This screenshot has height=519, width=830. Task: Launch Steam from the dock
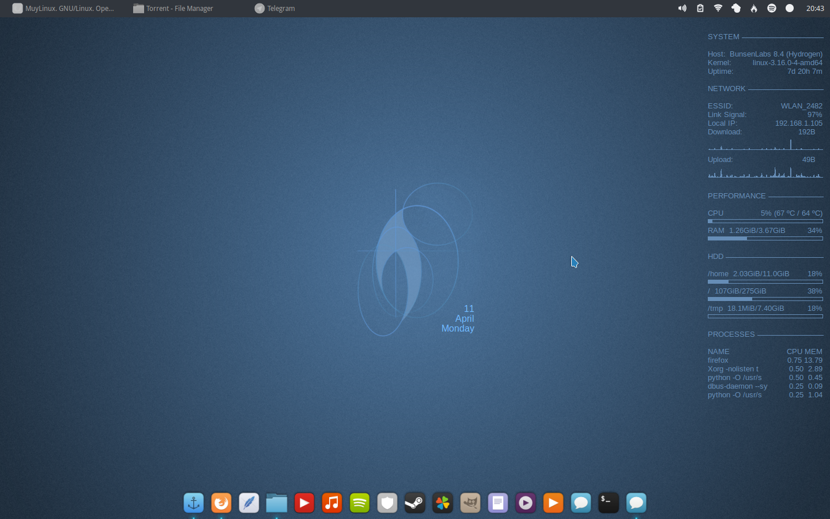pos(415,503)
